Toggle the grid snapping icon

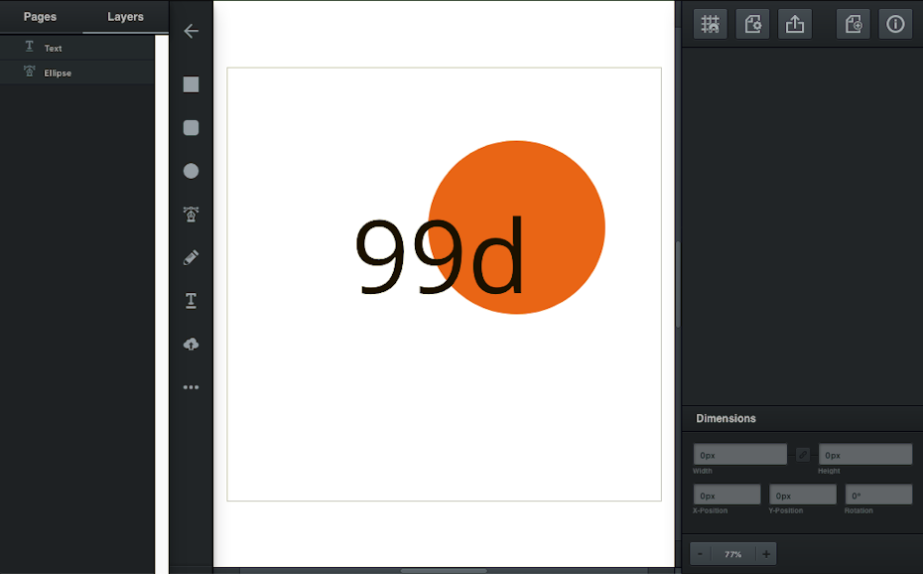pos(710,25)
